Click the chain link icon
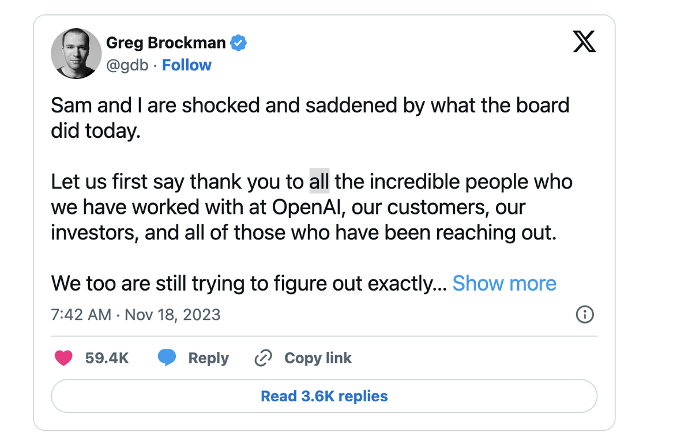Image resolution: width=692 pixels, height=440 pixels. pyautogui.click(x=263, y=358)
